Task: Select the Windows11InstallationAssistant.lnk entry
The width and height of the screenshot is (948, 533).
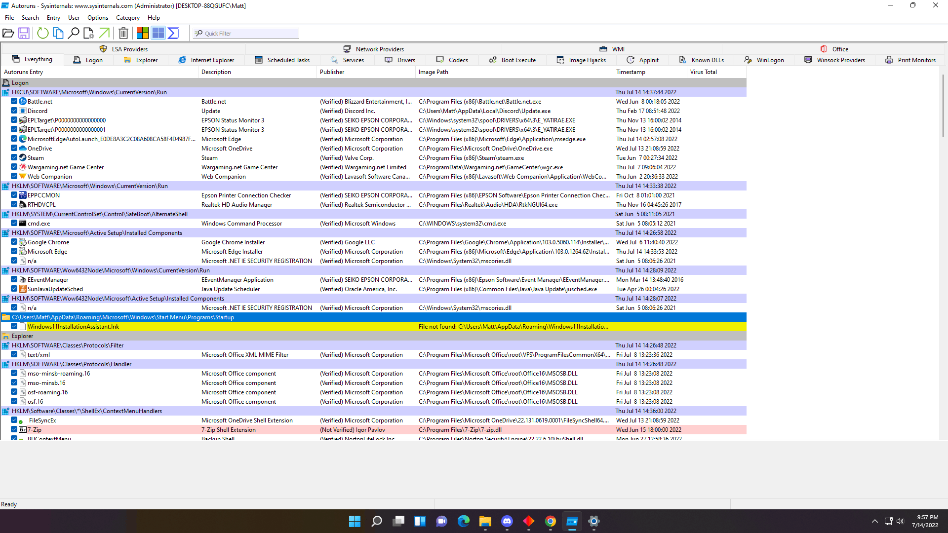Action: pyautogui.click(x=73, y=327)
